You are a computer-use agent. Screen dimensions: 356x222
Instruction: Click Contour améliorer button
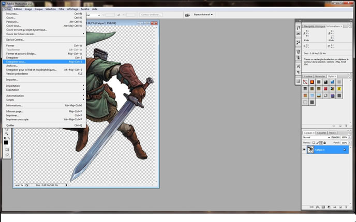click(x=151, y=15)
